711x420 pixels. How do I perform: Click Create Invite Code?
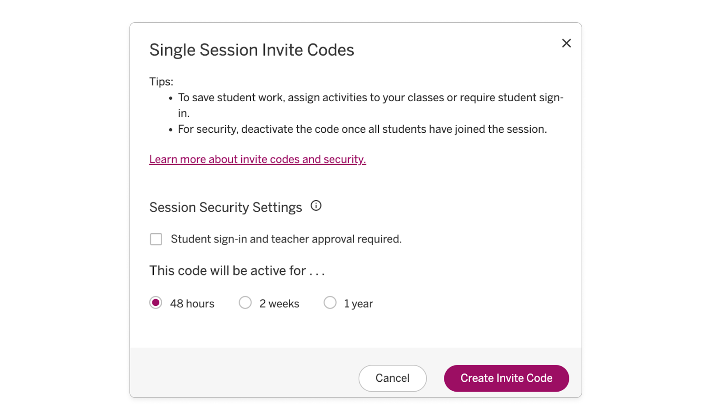[506, 378]
